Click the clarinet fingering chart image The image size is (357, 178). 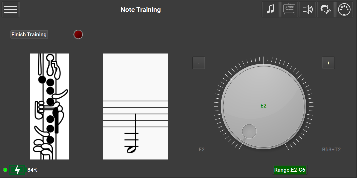pyautogui.click(x=49, y=106)
